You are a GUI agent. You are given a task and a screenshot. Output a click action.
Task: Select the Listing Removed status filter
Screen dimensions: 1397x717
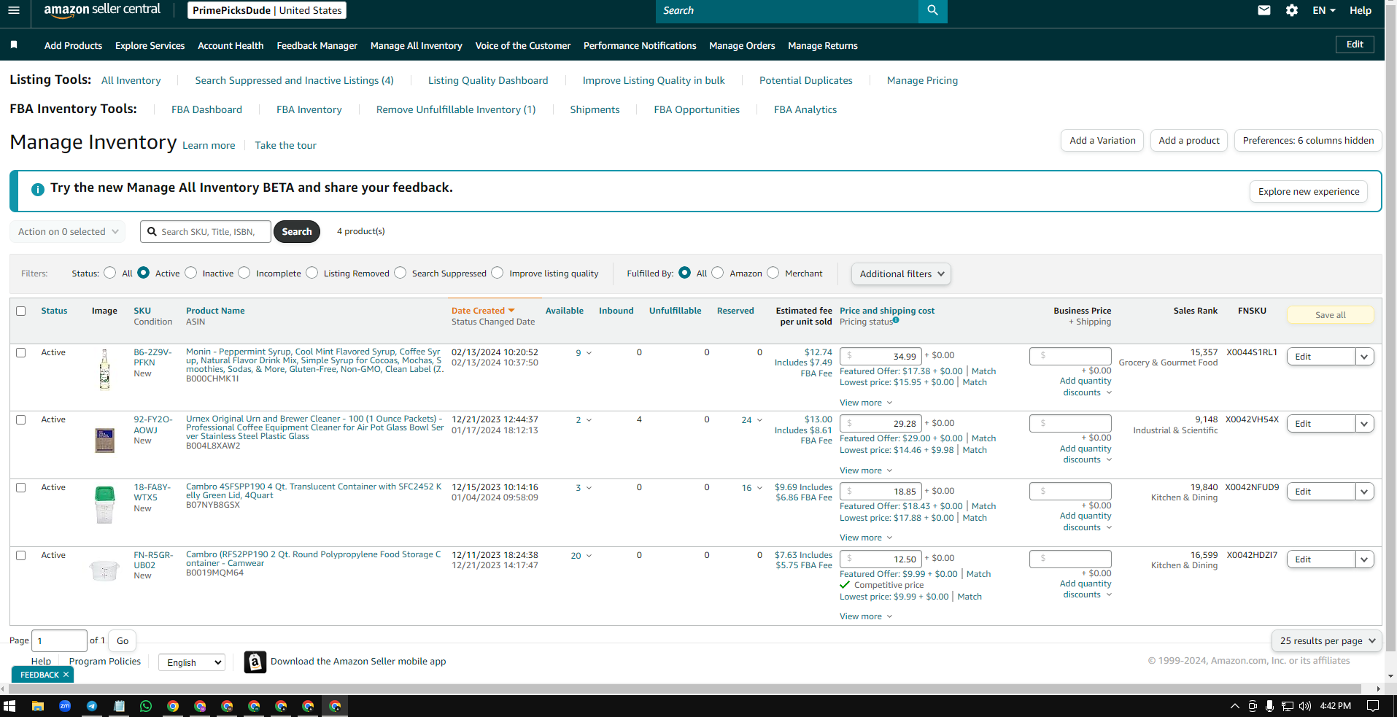tap(312, 273)
